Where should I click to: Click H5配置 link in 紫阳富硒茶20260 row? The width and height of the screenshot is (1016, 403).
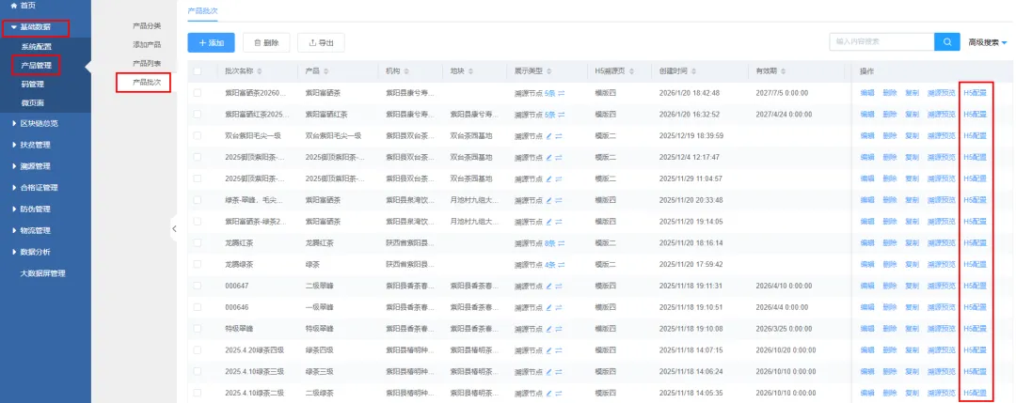pyautogui.click(x=976, y=93)
